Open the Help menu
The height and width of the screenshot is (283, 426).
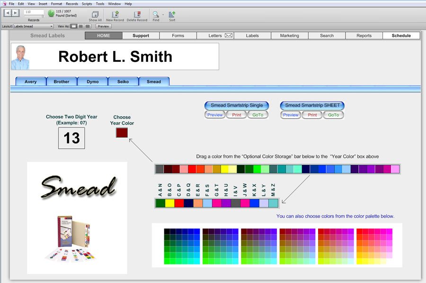tap(128, 4)
